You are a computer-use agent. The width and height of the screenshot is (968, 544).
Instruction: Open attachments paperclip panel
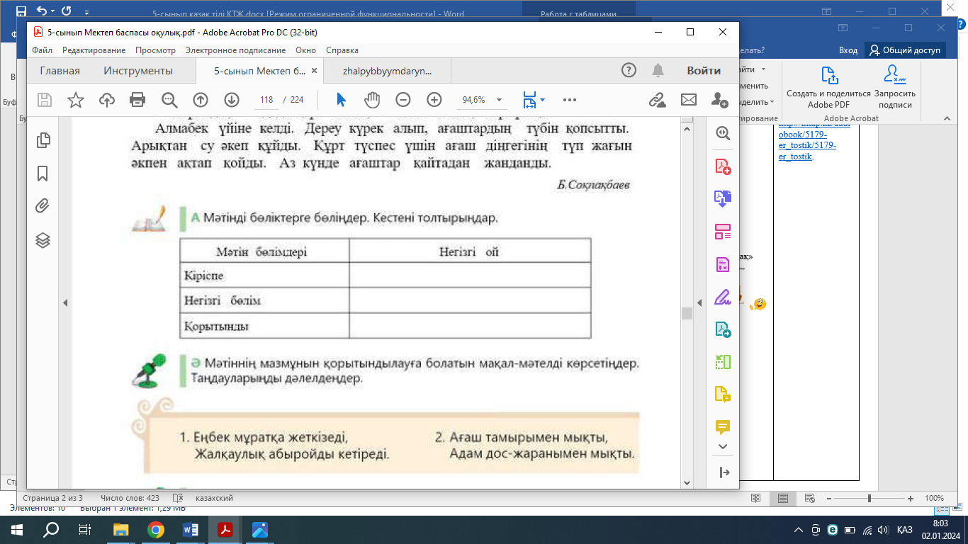coord(43,206)
